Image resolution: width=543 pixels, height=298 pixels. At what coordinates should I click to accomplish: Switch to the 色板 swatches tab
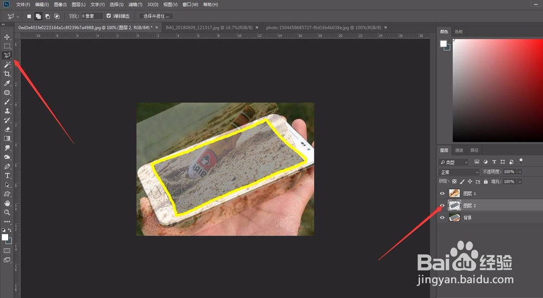[x=459, y=31]
